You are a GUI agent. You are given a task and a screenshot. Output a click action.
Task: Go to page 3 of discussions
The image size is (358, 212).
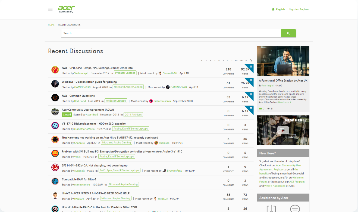(215, 60)
